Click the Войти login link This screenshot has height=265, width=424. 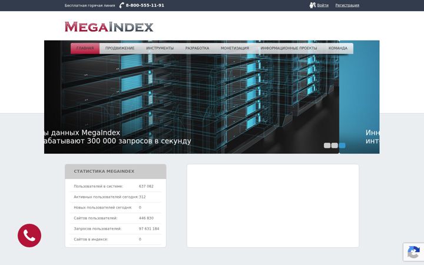(x=323, y=5)
